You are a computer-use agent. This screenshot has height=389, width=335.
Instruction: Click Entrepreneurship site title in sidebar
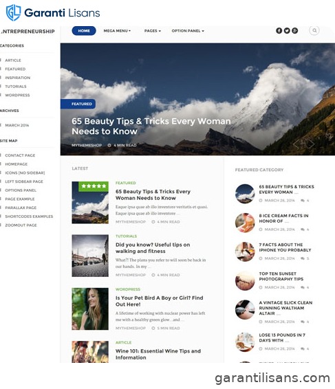click(28, 31)
